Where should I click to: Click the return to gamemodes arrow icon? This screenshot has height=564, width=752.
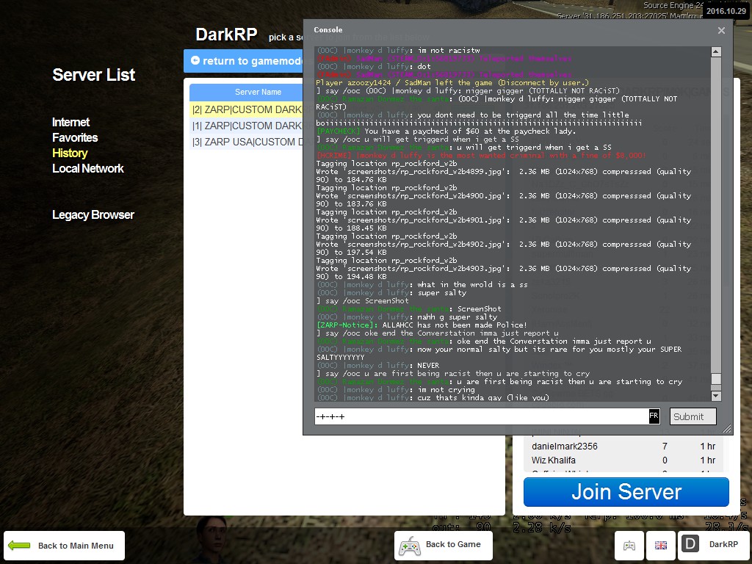coord(195,60)
